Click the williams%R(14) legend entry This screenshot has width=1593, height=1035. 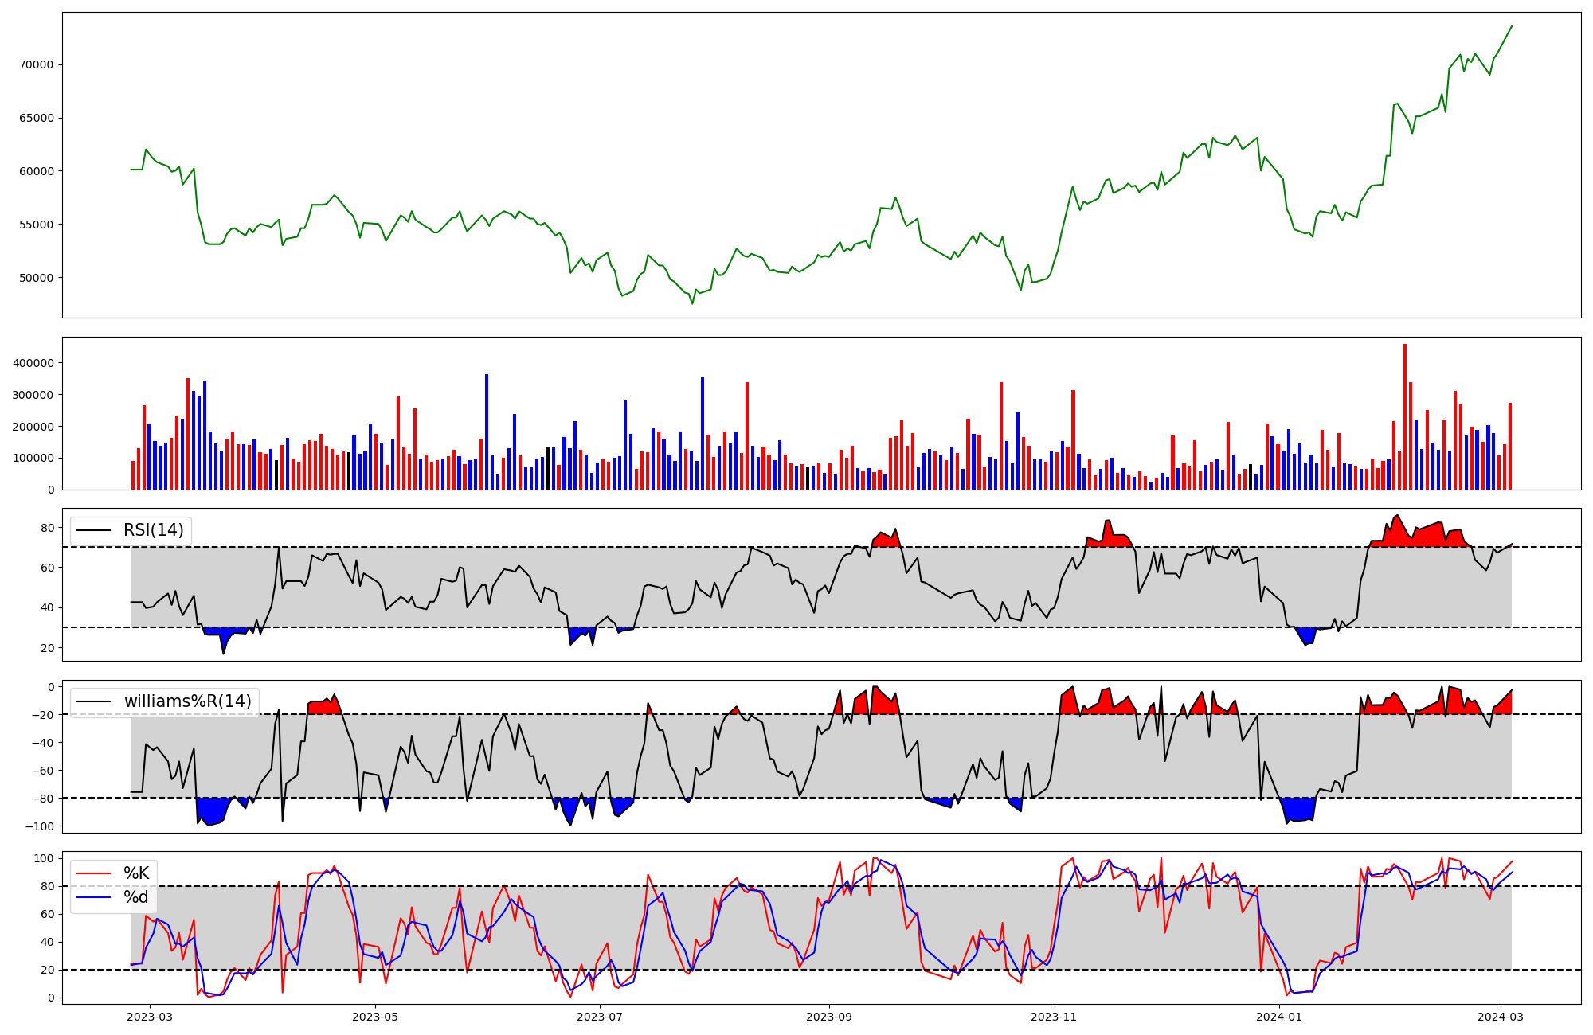(x=187, y=701)
